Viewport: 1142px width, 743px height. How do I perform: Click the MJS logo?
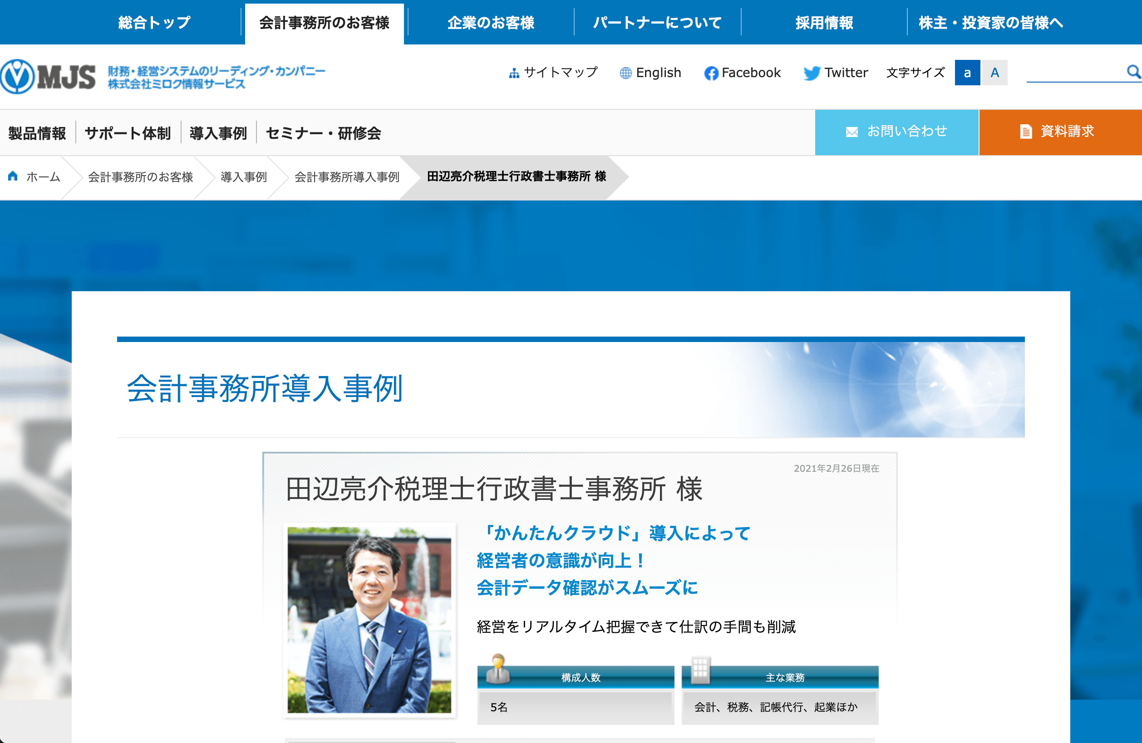(48, 77)
